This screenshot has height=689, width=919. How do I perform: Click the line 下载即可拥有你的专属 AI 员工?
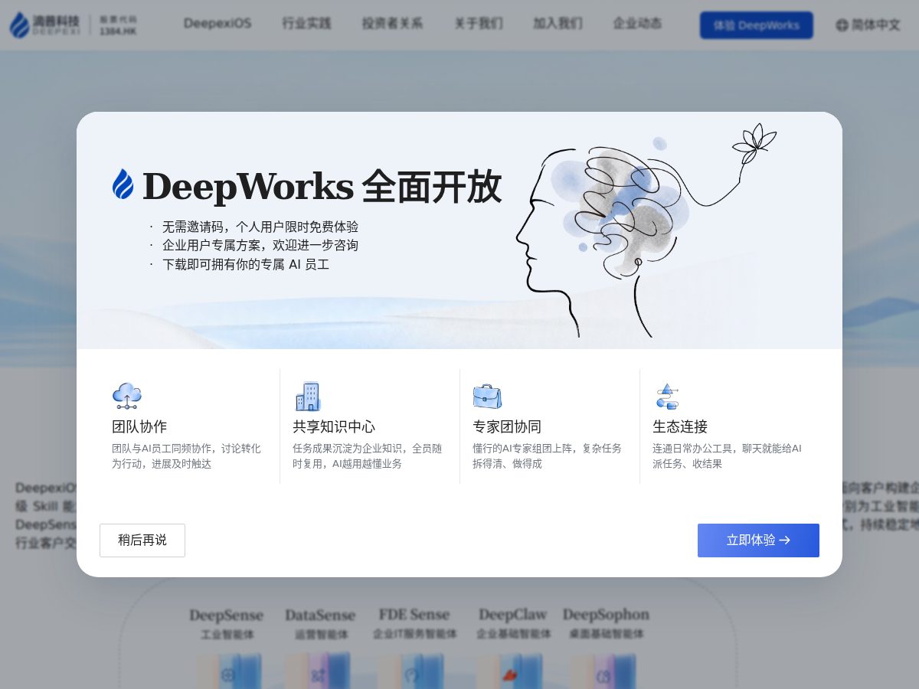(x=246, y=264)
